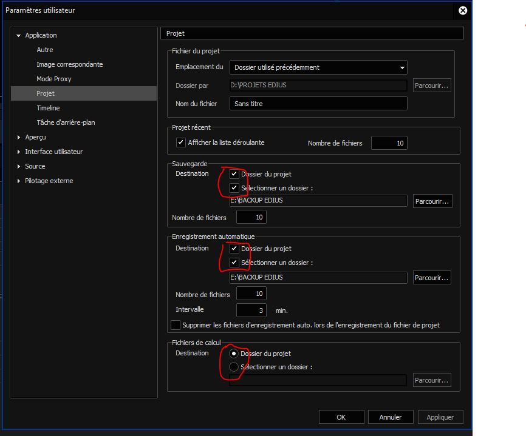Open the Emplacement du dropdown

[318, 67]
